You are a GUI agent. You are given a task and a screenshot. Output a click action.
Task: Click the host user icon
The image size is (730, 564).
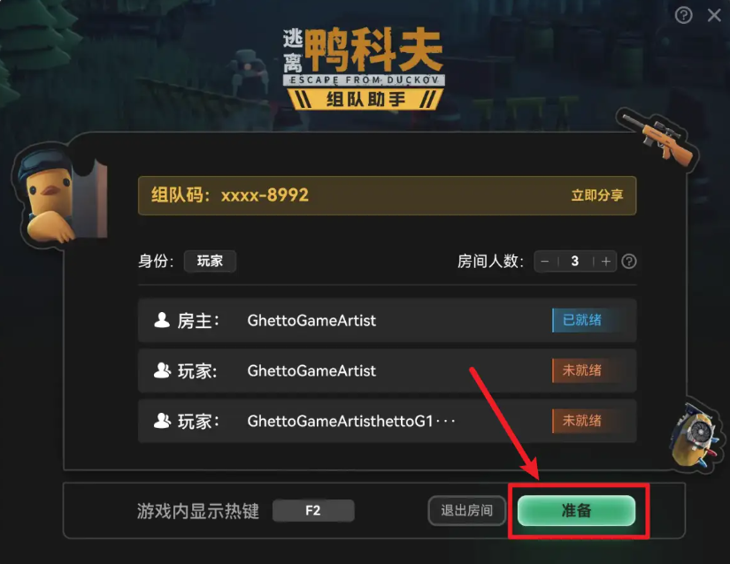point(162,320)
